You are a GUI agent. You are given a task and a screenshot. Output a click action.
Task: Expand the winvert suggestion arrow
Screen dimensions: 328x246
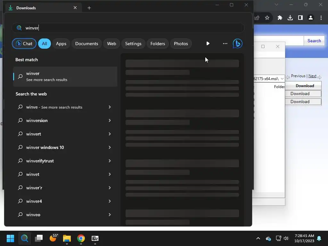coord(110,134)
